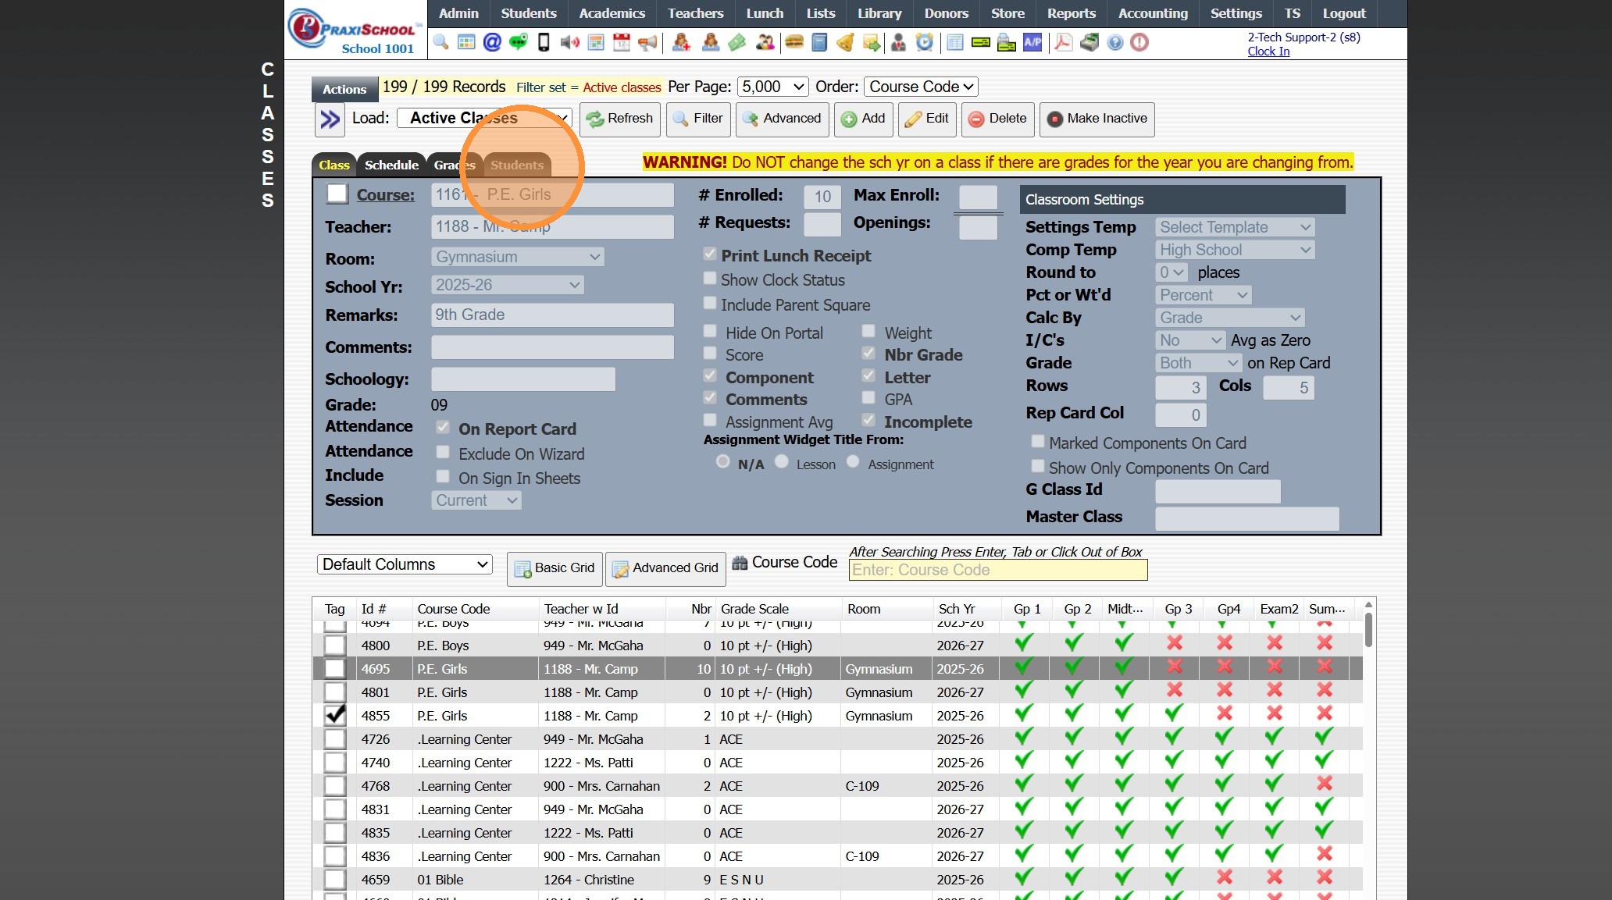1612x900 pixels.
Task: Select the Lesson radio button
Action: (782, 462)
